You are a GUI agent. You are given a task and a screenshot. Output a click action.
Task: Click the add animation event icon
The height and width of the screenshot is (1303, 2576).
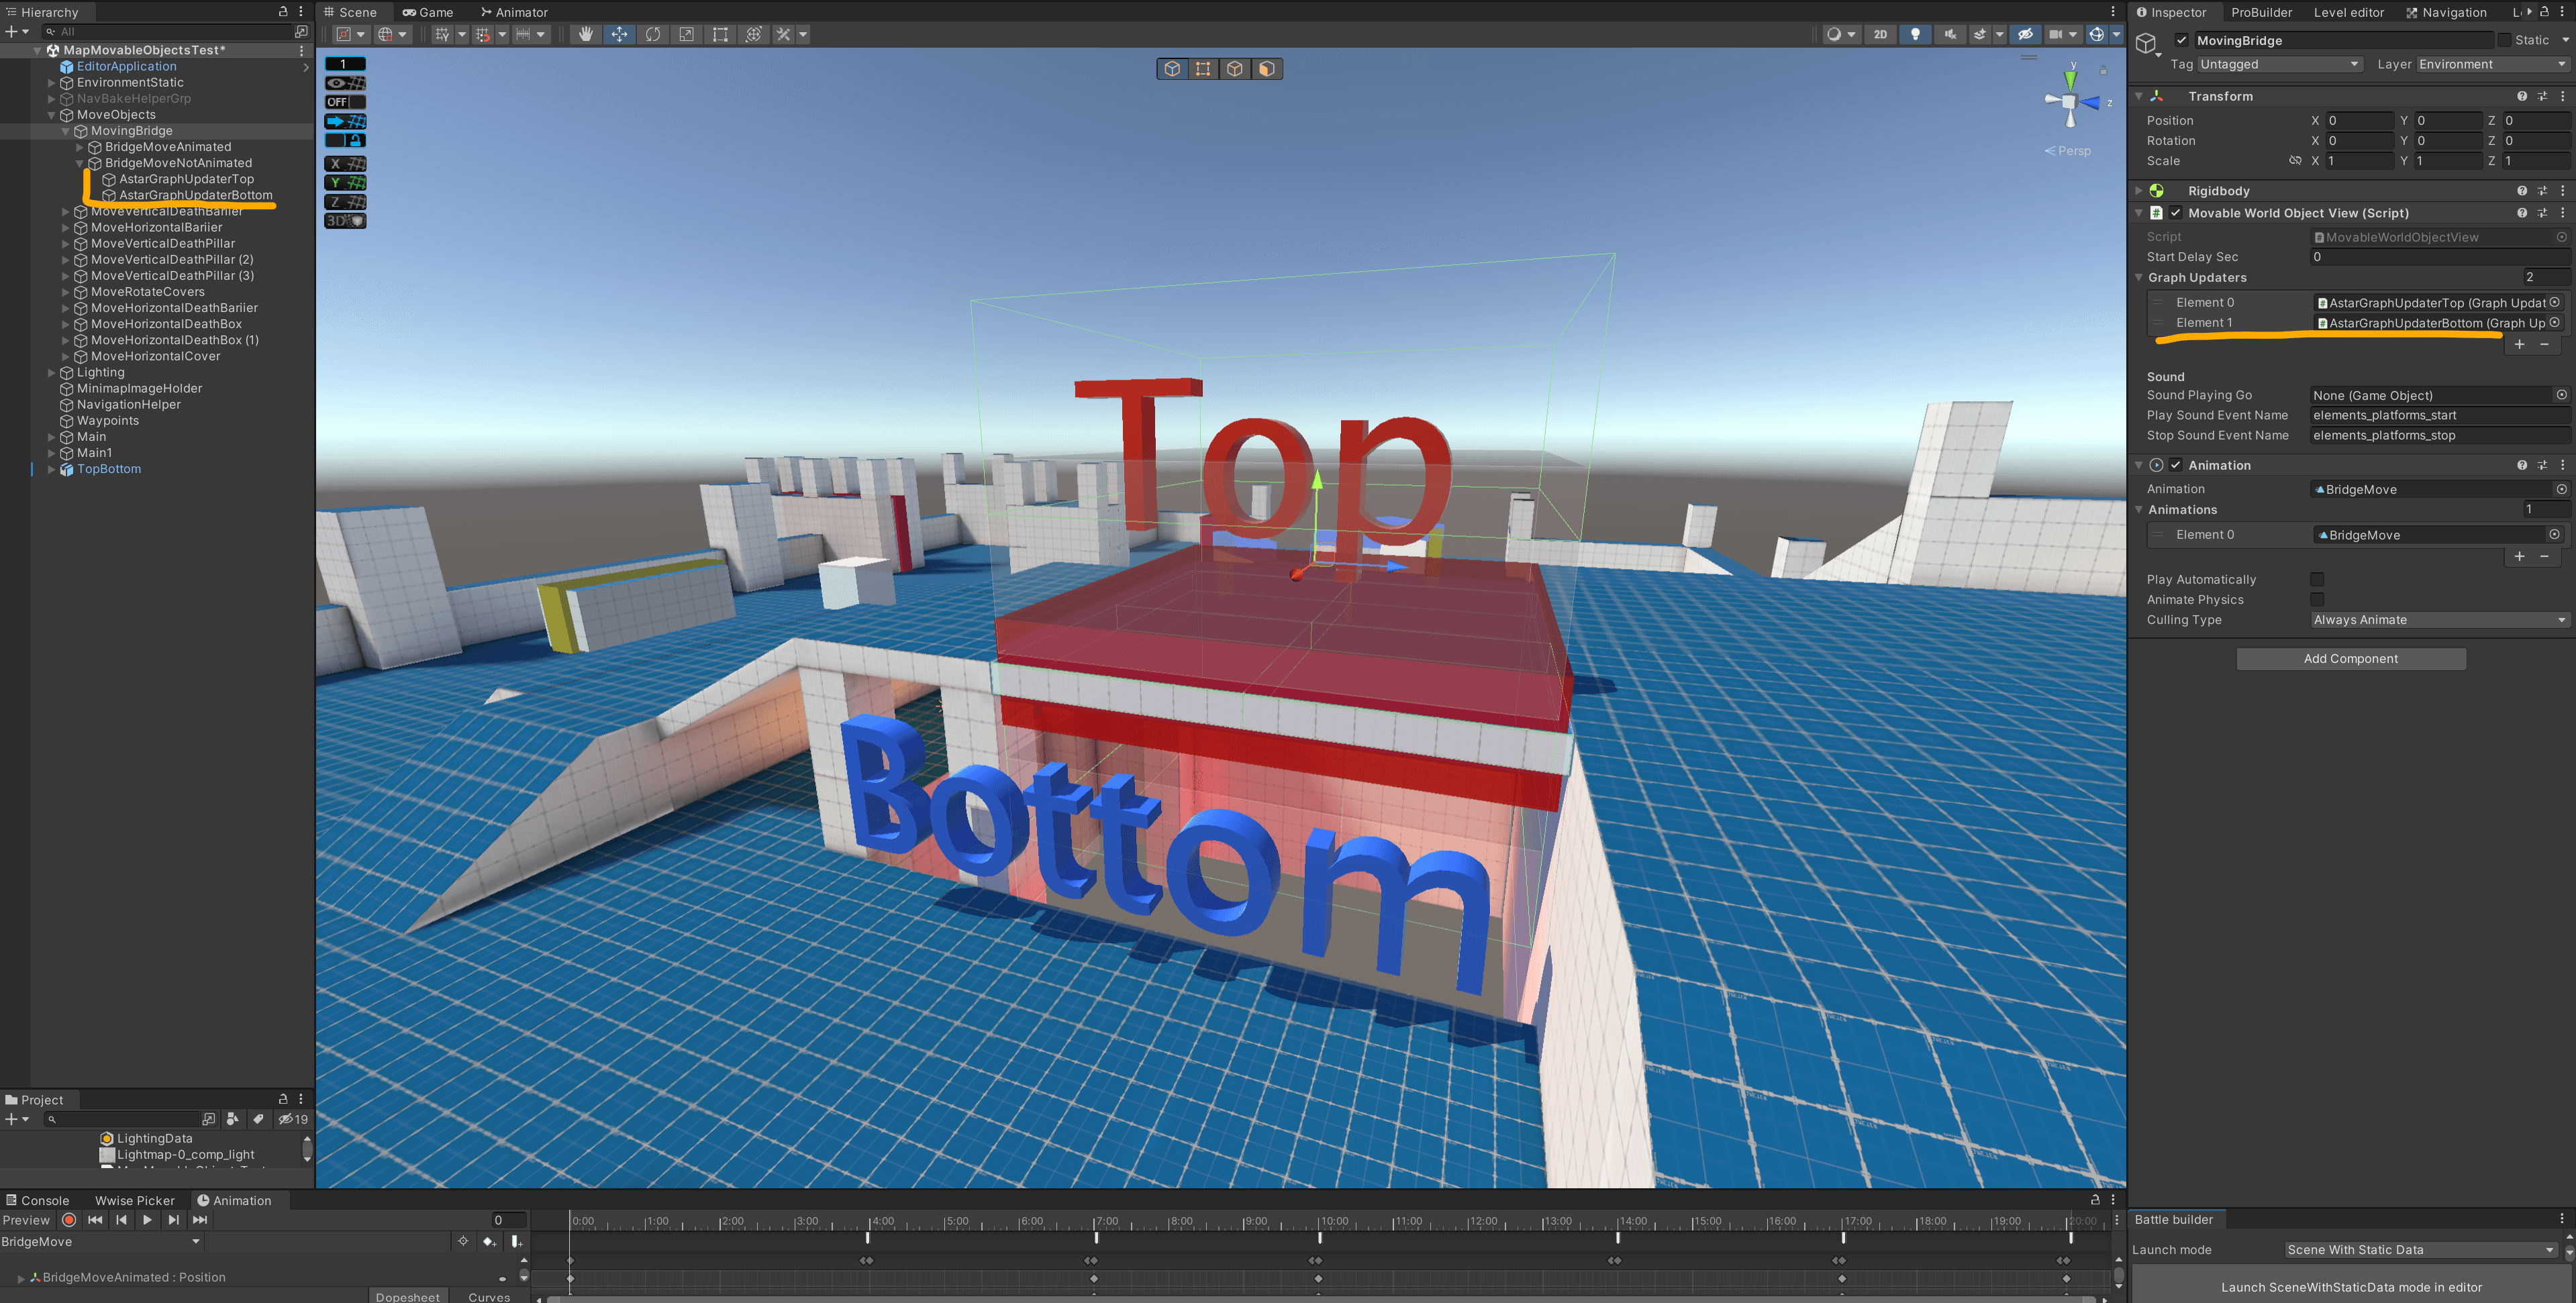point(516,1241)
